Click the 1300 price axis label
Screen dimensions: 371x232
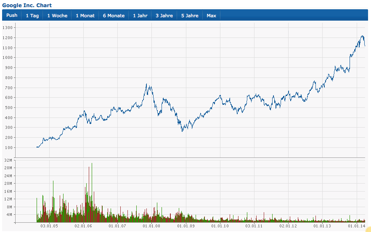(x=8, y=28)
